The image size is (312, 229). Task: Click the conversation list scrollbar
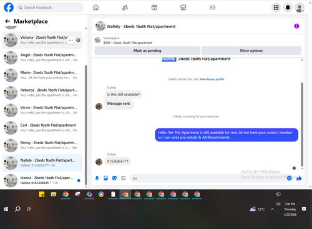pos(86,125)
